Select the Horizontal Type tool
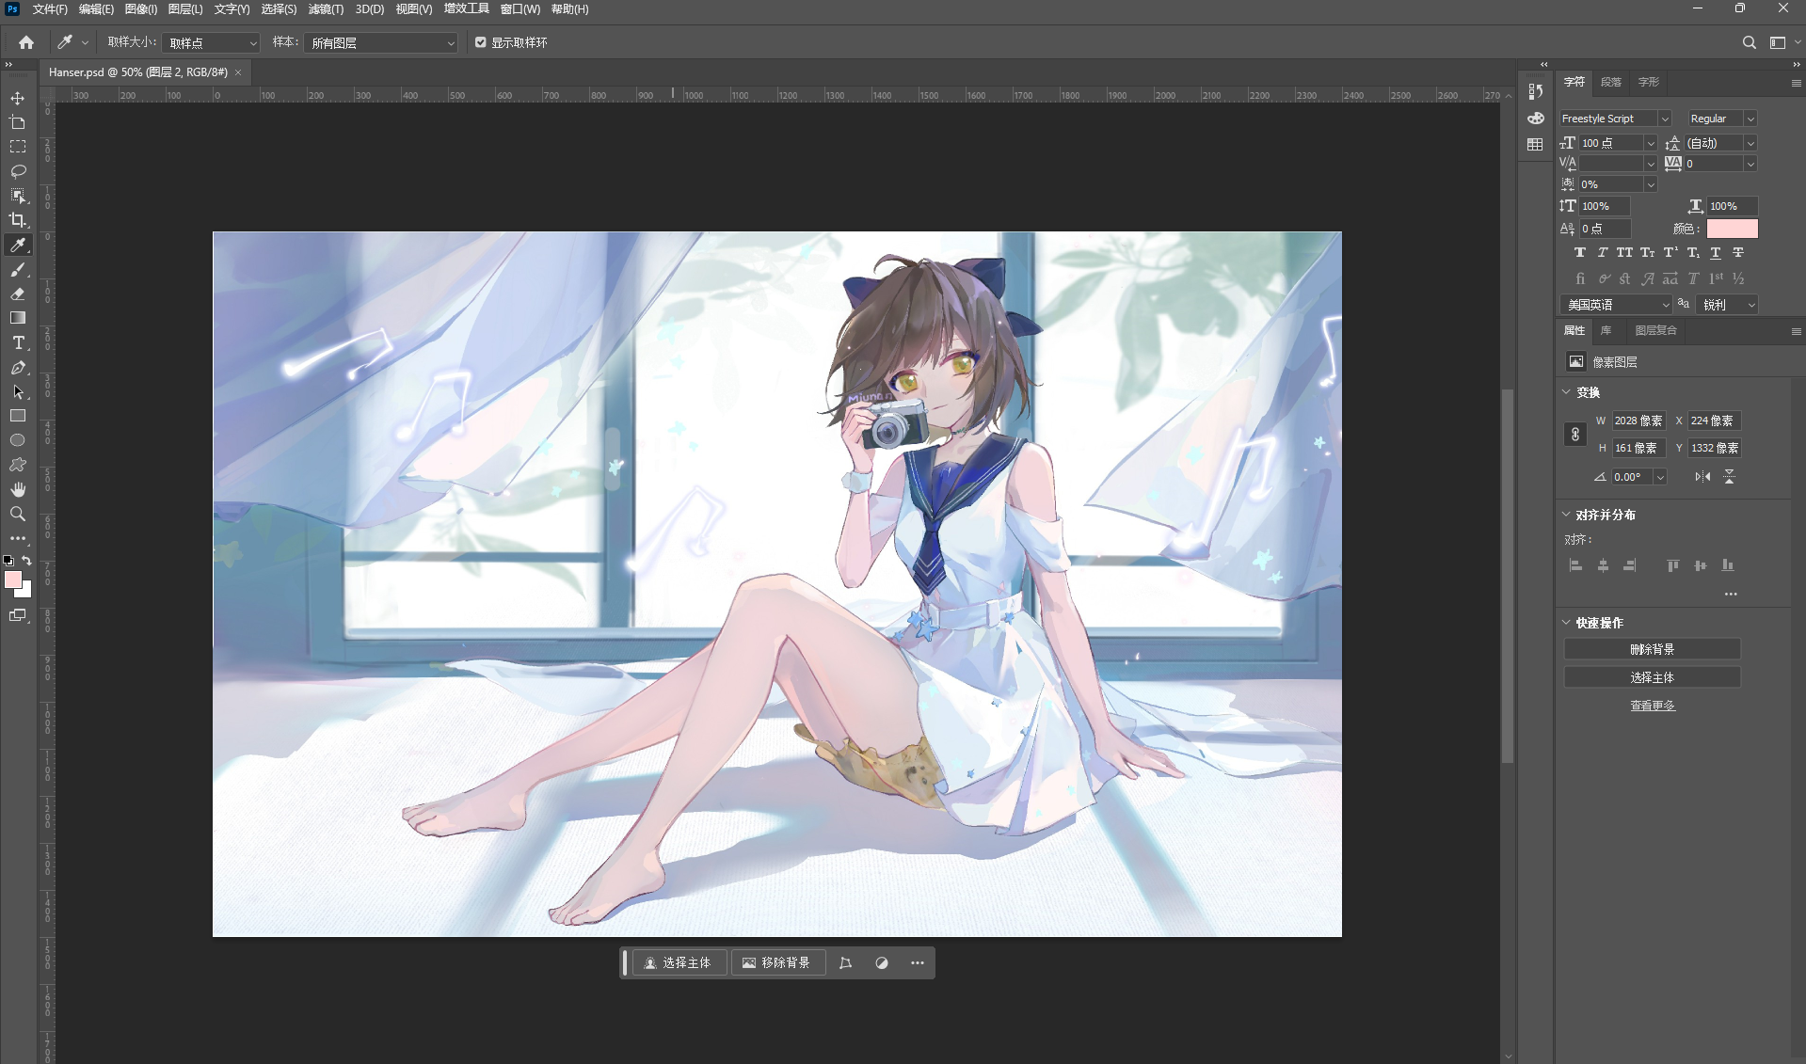 point(18,342)
